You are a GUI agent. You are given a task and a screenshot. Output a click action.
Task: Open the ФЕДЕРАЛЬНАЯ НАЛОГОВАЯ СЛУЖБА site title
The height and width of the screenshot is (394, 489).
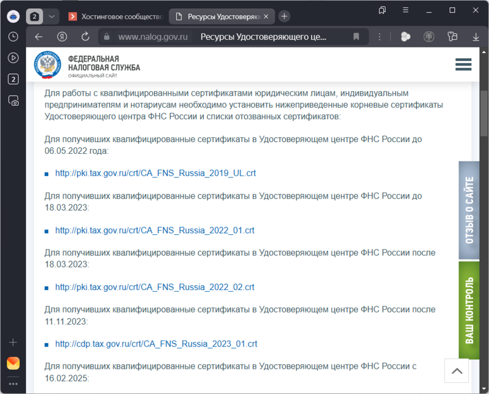104,63
